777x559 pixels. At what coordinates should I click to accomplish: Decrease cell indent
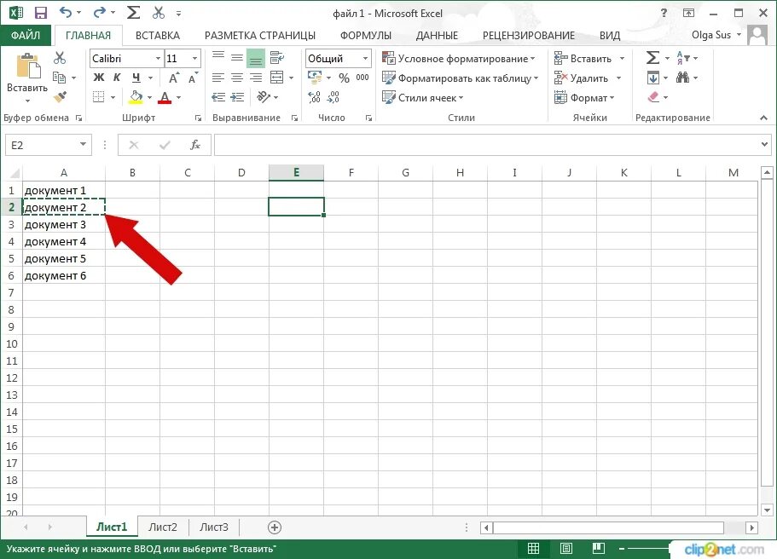[x=218, y=97]
